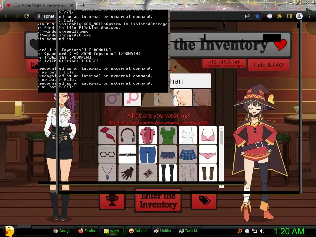This screenshot has width=316, height=237.
Task: Choose the male gender symbol
Action: (x=114, y=99)
